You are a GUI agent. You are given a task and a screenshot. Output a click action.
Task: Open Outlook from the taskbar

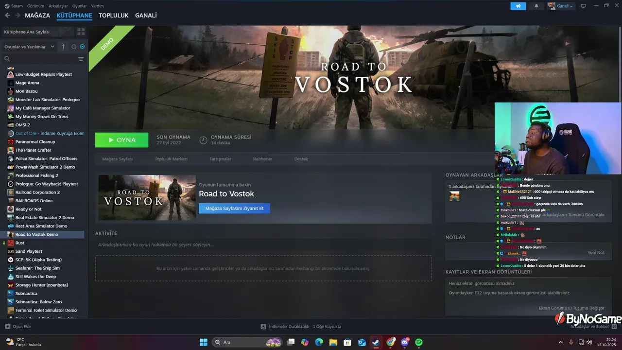362,342
